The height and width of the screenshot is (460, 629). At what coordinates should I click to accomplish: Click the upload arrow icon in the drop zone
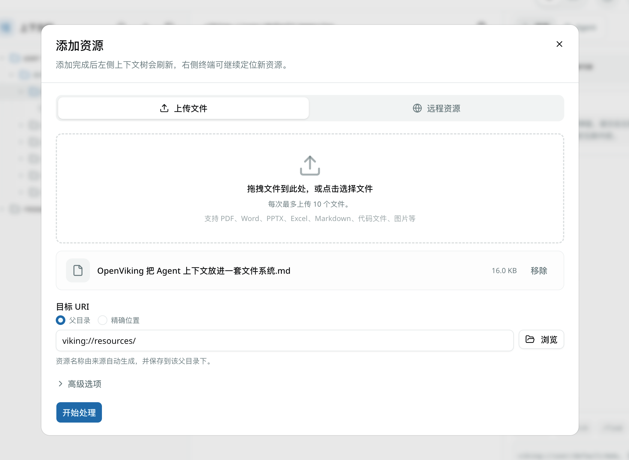pyautogui.click(x=310, y=165)
